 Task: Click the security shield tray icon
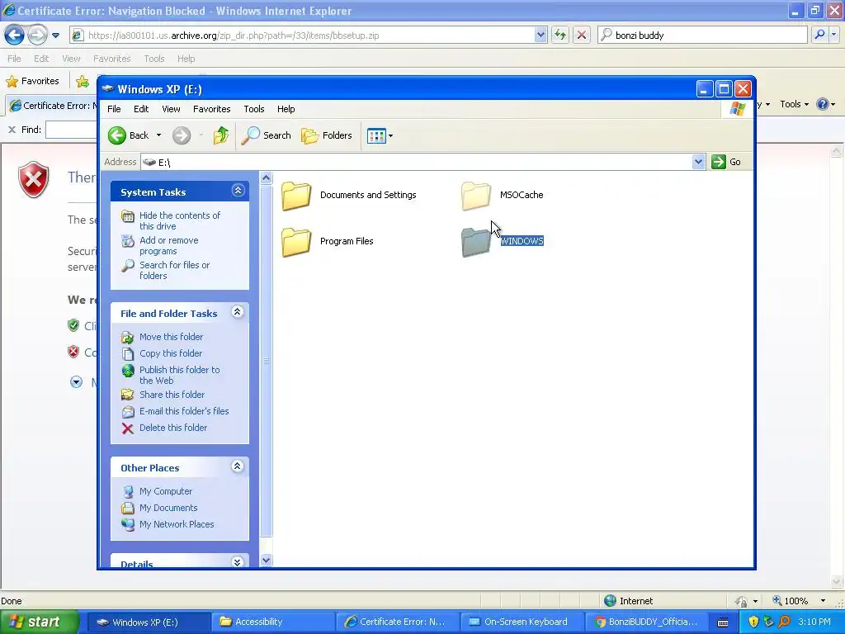(753, 622)
